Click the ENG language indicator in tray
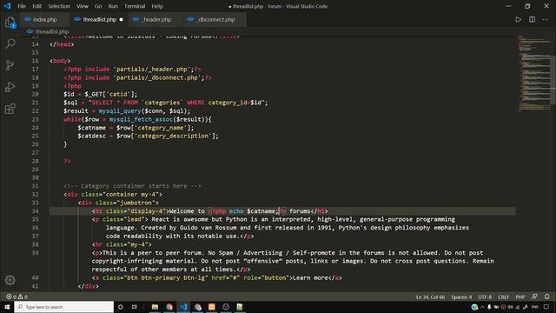The image size is (556, 313). 535,307
